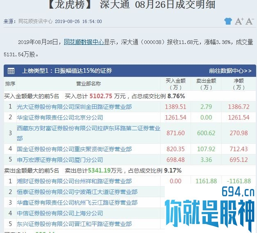Select net amount -1161.88 cell
The width and height of the screenshot is (257, 233).
239,181
